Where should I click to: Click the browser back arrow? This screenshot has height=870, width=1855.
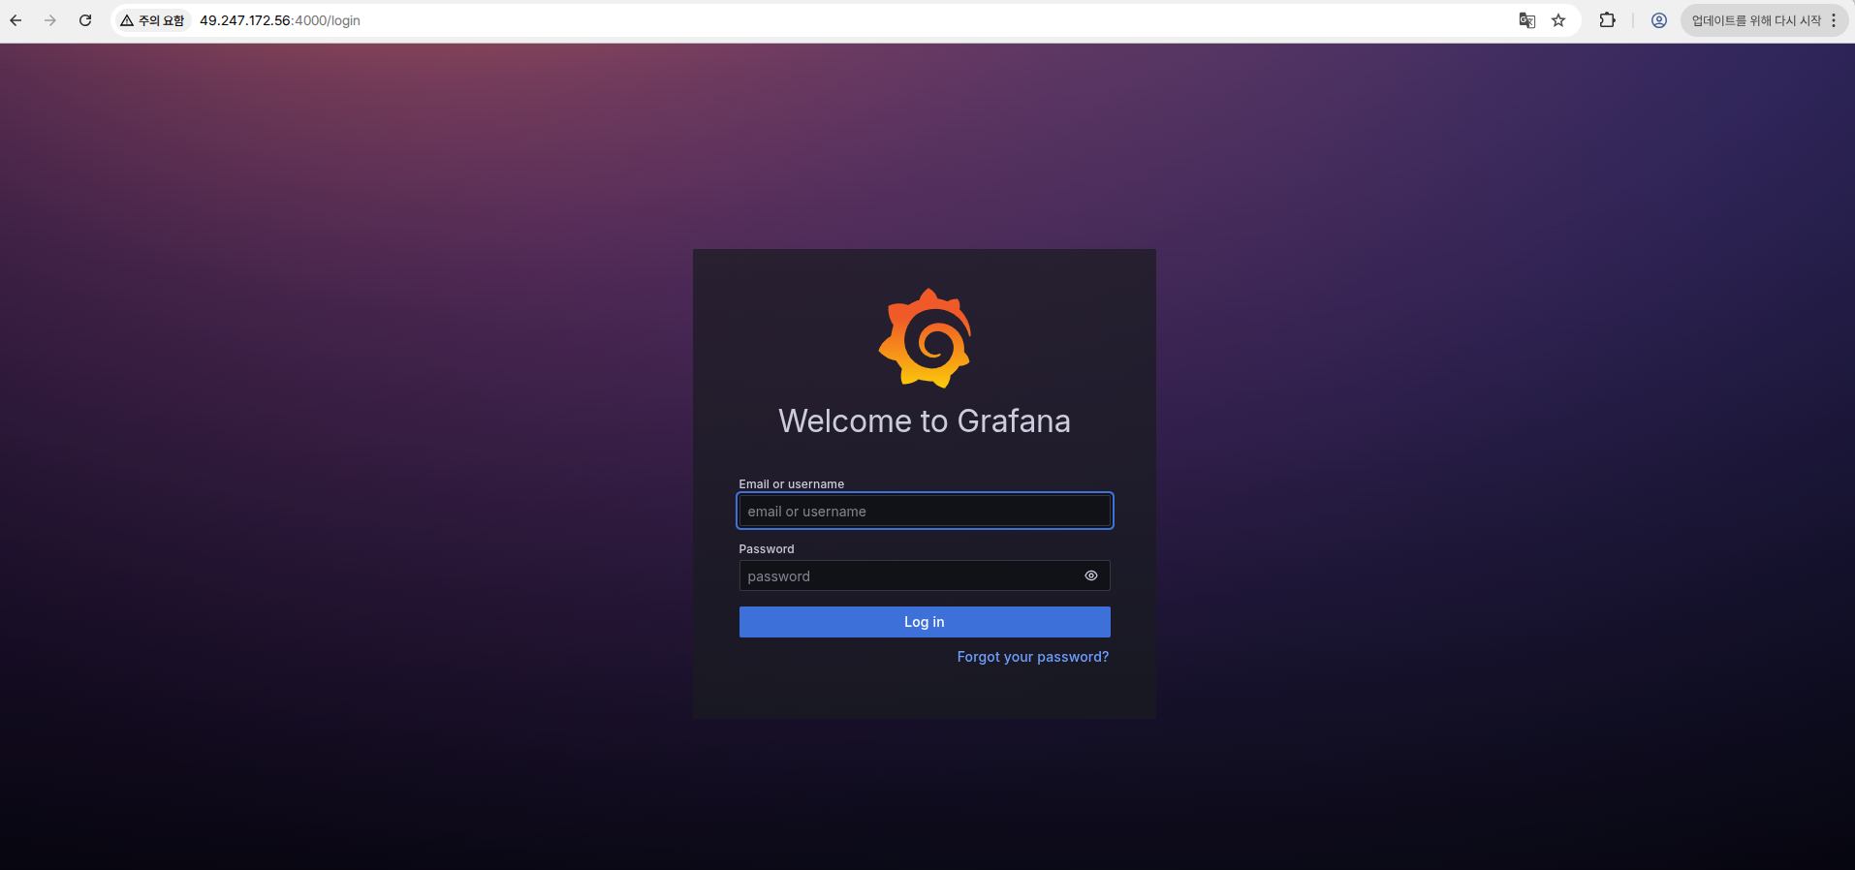click(16, 20)
